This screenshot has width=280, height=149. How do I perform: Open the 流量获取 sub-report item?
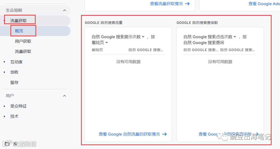[x=23, y=51]
